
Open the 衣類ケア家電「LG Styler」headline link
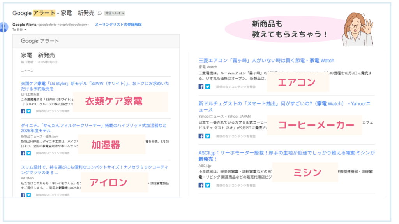click(x=95, y=86)
